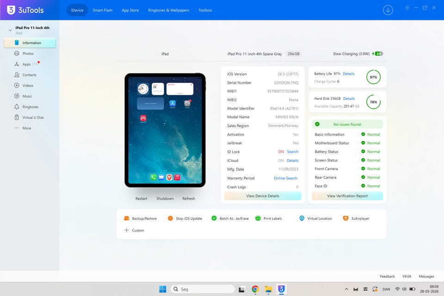Click the taskbar Søg search box
The height and width of the screenshot is (296, 444).
(203, 289)
